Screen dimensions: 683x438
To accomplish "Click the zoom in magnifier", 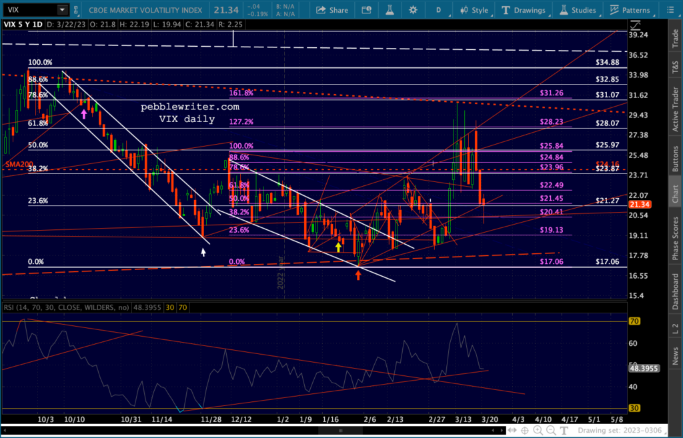I will (x=538, y=430).
